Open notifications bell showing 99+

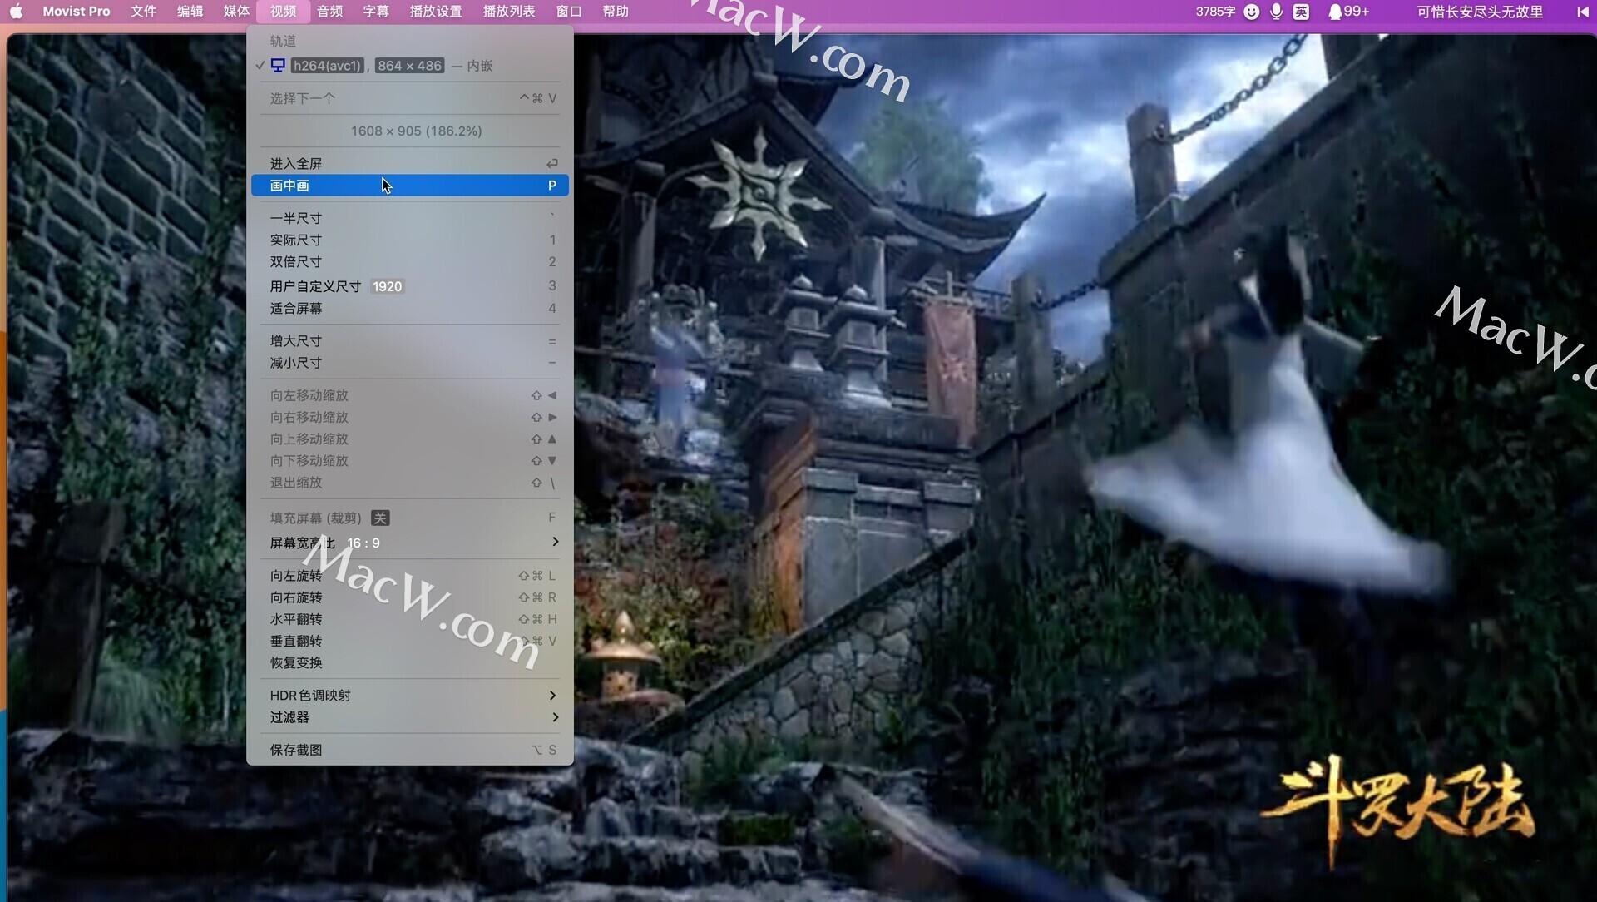[1347, 12]
